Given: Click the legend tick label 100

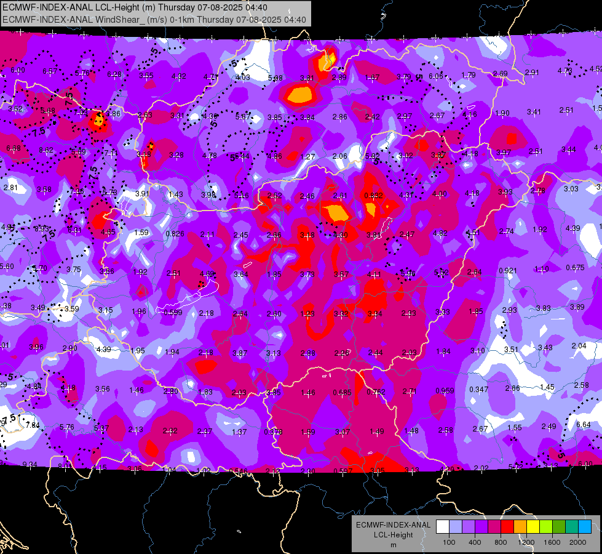Looking at the screenshot, I should point(450,542).
